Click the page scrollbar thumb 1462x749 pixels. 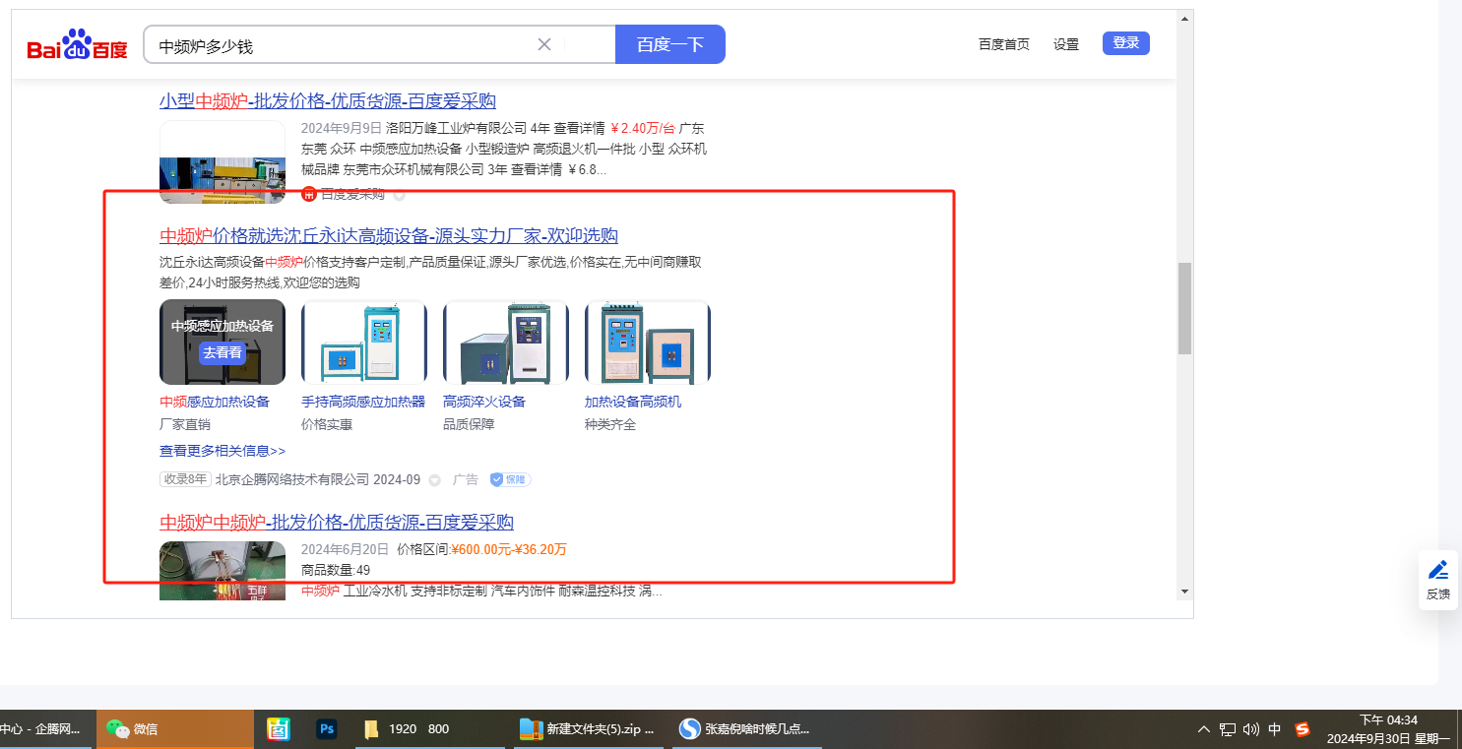point(1185,308)
